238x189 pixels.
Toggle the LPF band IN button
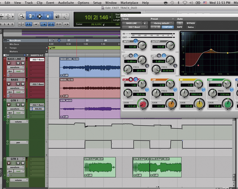click(x=175, y=66)
